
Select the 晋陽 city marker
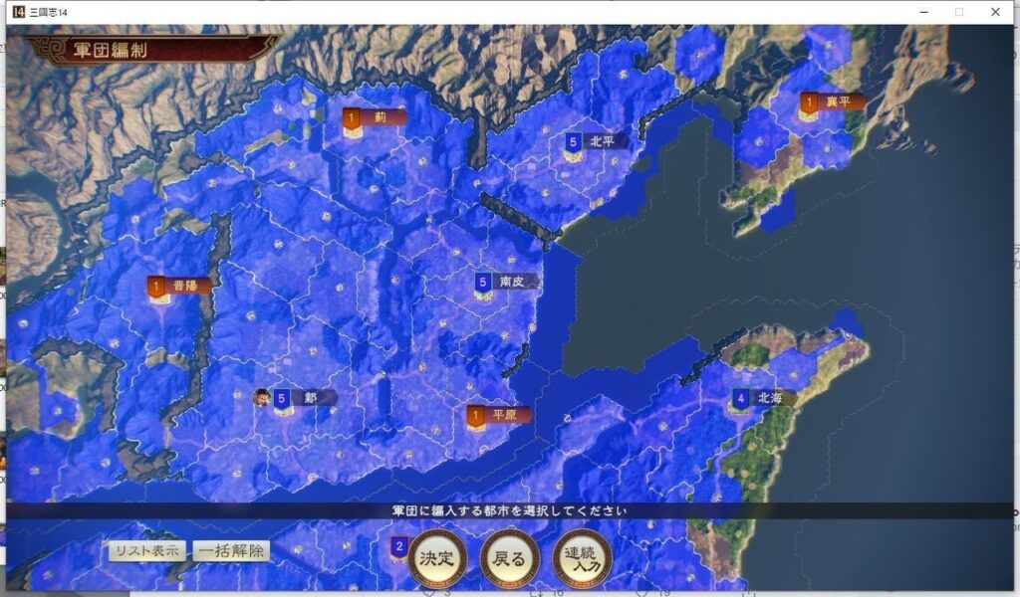[x=179, y=286]
